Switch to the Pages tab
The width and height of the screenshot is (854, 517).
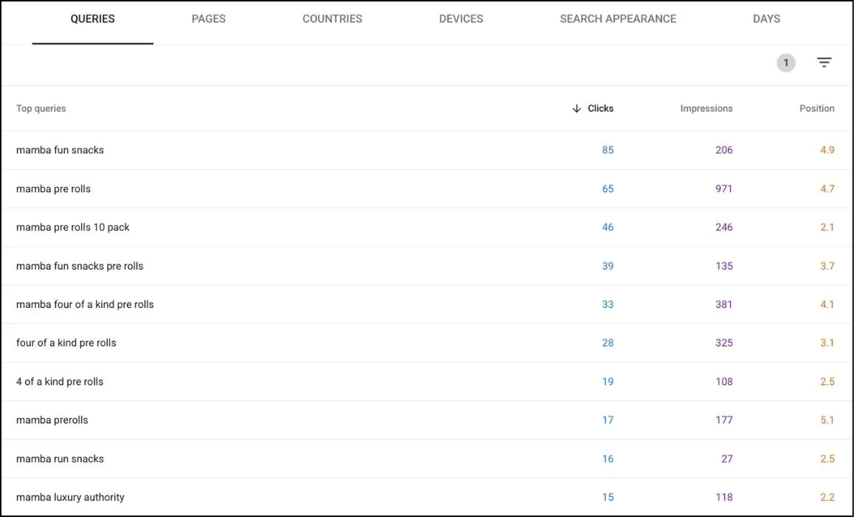pos(208,18)
